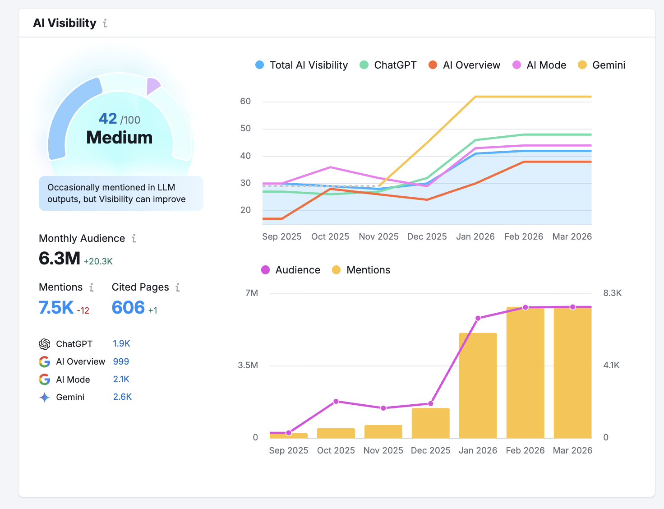Open the 7.5K mentions total
The width and height of the screenshot is (664, 509).
(x=56, y=308)
